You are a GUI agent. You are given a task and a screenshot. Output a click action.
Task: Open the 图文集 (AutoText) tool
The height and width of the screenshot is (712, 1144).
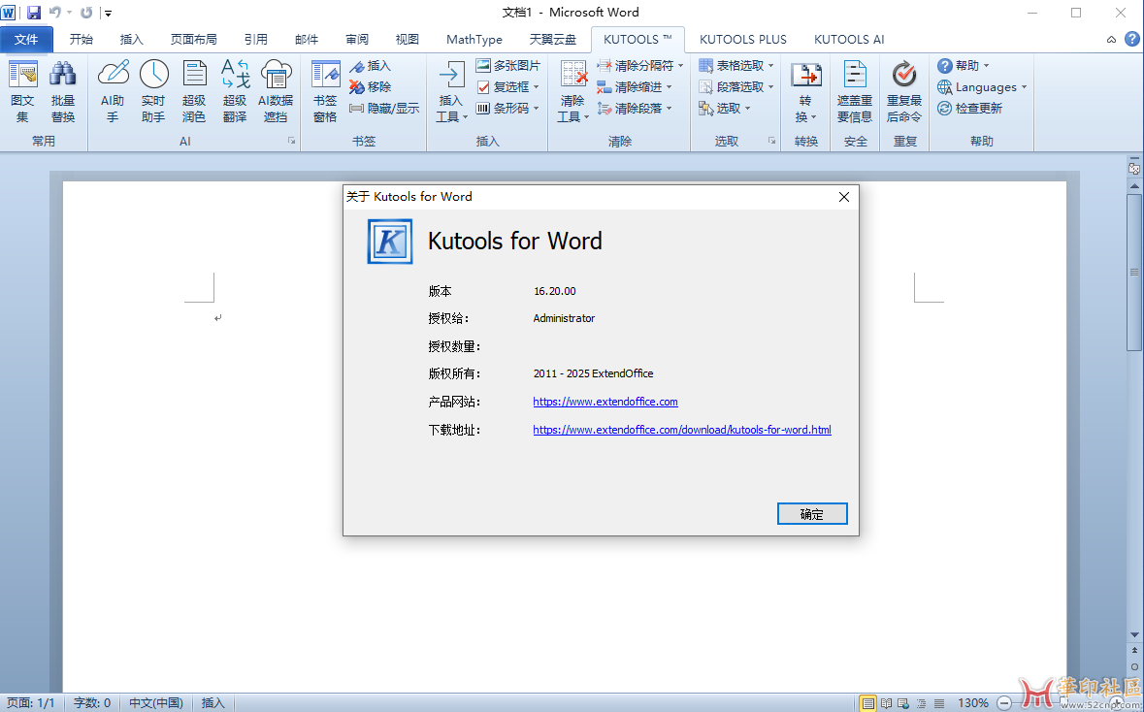(x=22, y=91)
